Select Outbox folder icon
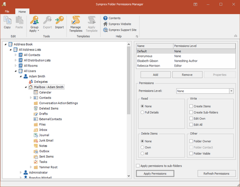240x187 pixels. 36,151
